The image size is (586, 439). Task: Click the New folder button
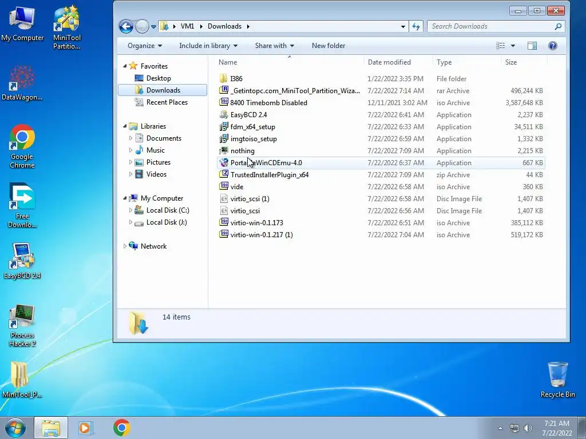328,46
